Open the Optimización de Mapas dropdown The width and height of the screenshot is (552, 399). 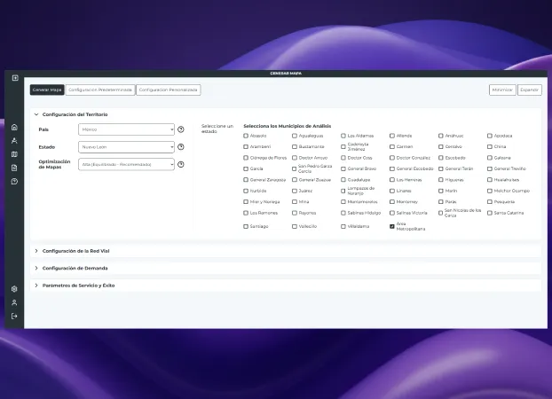(127, 164)
